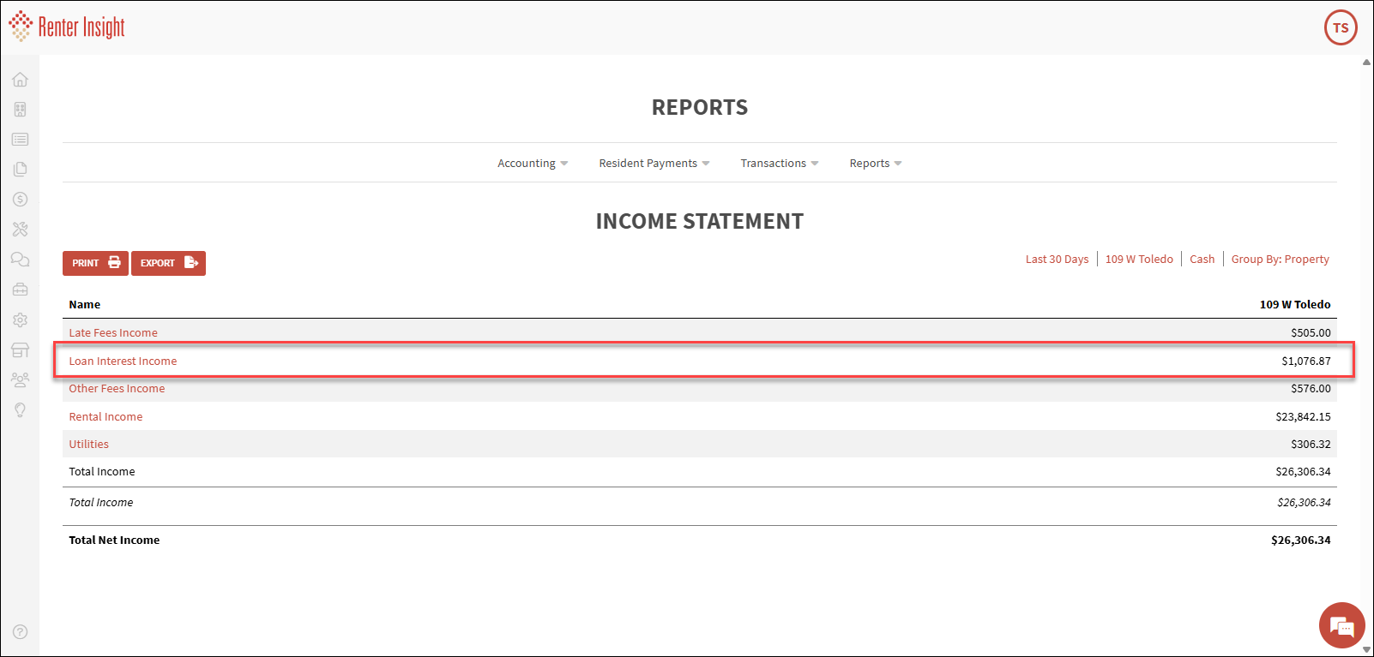Open the Reports dropdown menu
1374x657 pixels.
[x=875, y=164]
